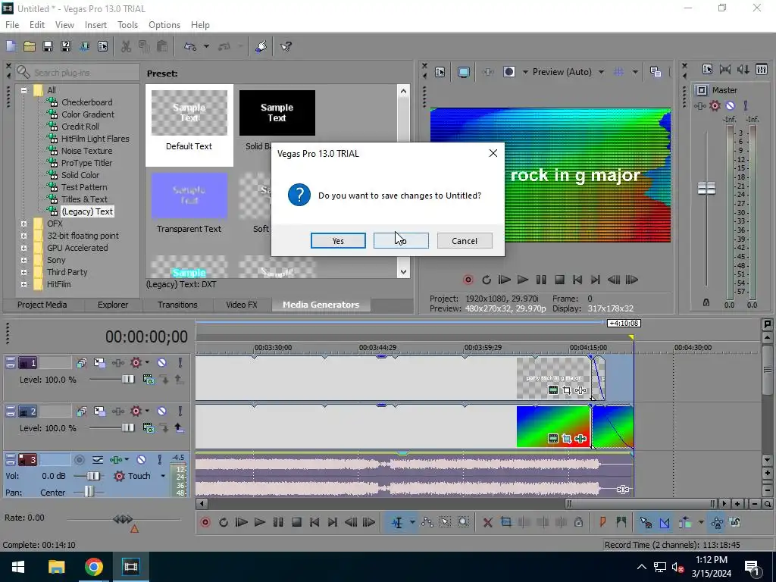776x582 pixels.
Task: Solo video track 1
Action: click(180, 363)
